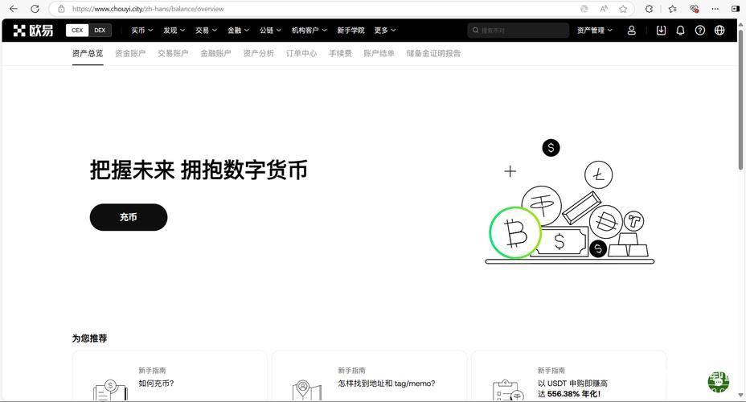Image resolution: width=746 pixels, height=402 pixels.
Task: Open the 更多 dropdown menu
Action: (x=385, y=31)
